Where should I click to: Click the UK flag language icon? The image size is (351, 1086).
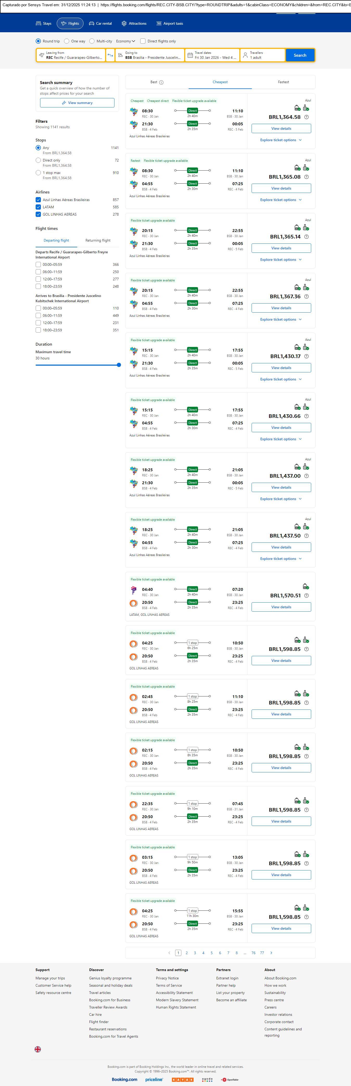(37, 1049)
